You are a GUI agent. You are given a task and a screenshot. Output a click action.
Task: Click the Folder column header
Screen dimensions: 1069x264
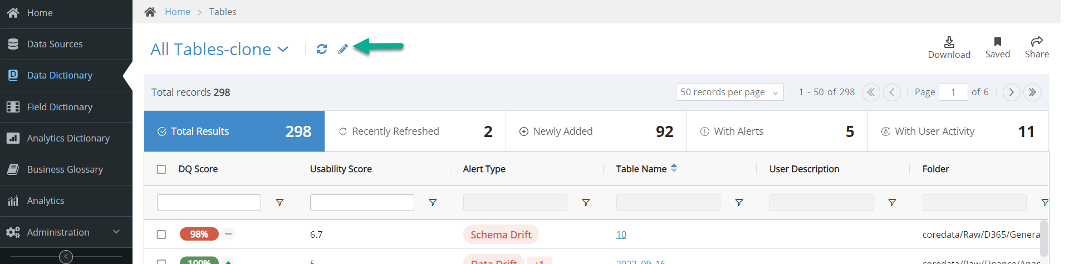pyautogui.click(x=936, y=169)
